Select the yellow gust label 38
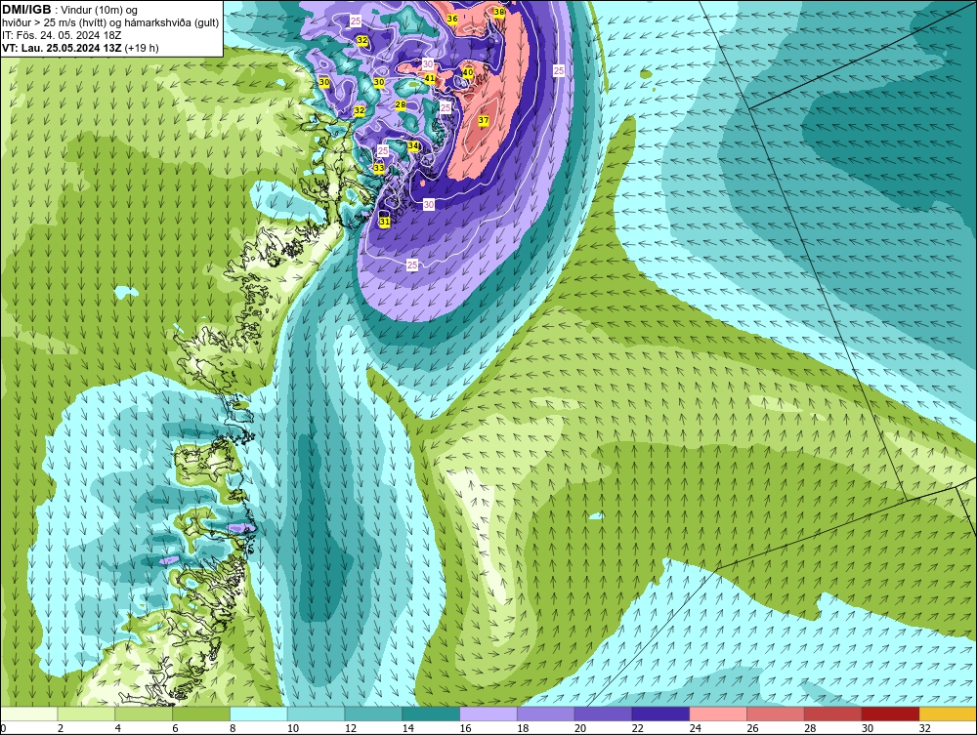Image resolution: width=977 pixels, height=735 pixels. pyautogui.click(x=499, y=12)
